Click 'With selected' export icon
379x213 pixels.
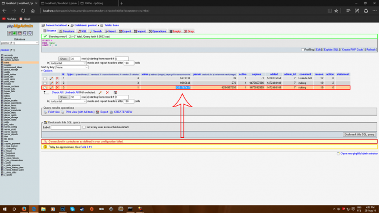pos(115,93)
